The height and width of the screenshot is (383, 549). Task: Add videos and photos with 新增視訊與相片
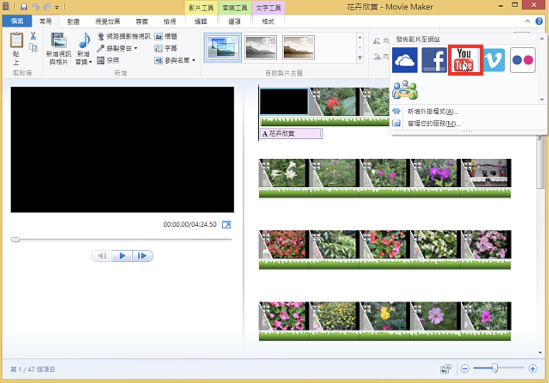(x=59, y=49)
